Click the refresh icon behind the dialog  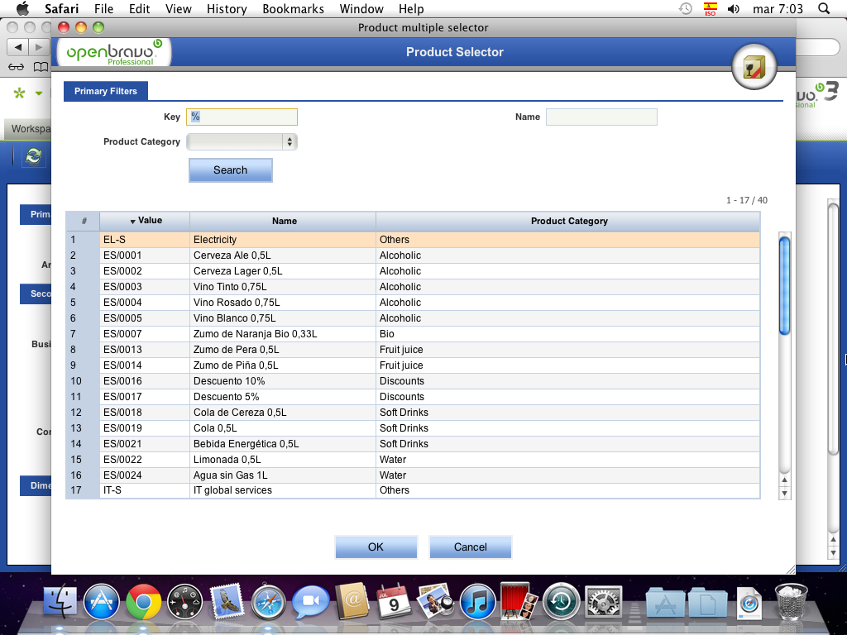click(x=34, y=155)
